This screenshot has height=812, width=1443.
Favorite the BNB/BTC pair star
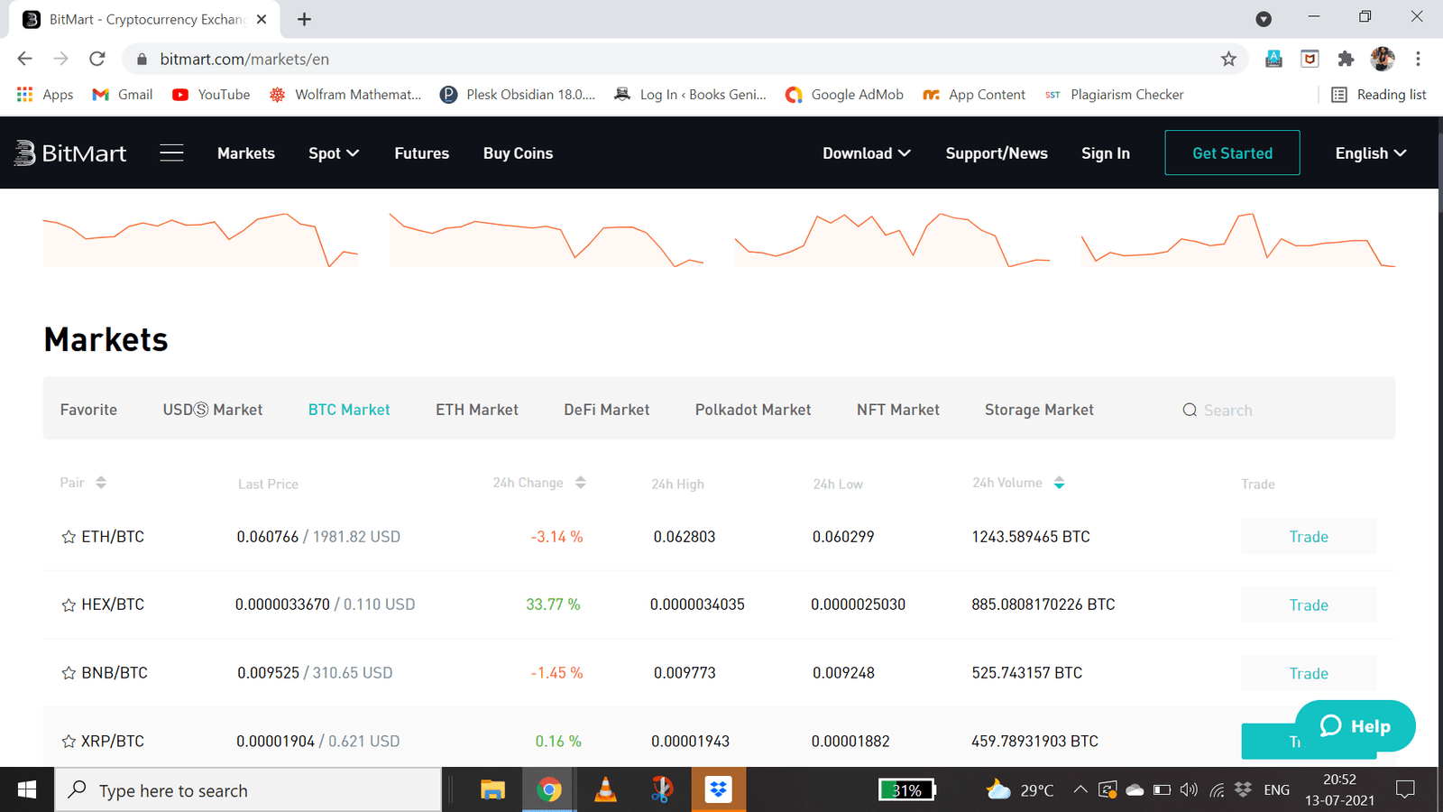pyautogui.click(x=69, y=673)
